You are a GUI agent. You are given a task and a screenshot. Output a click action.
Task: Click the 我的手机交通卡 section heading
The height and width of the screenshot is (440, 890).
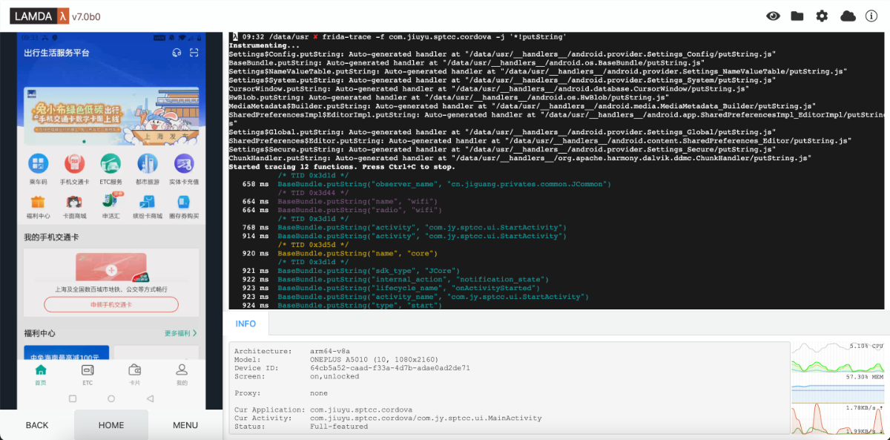click(51, 237)
